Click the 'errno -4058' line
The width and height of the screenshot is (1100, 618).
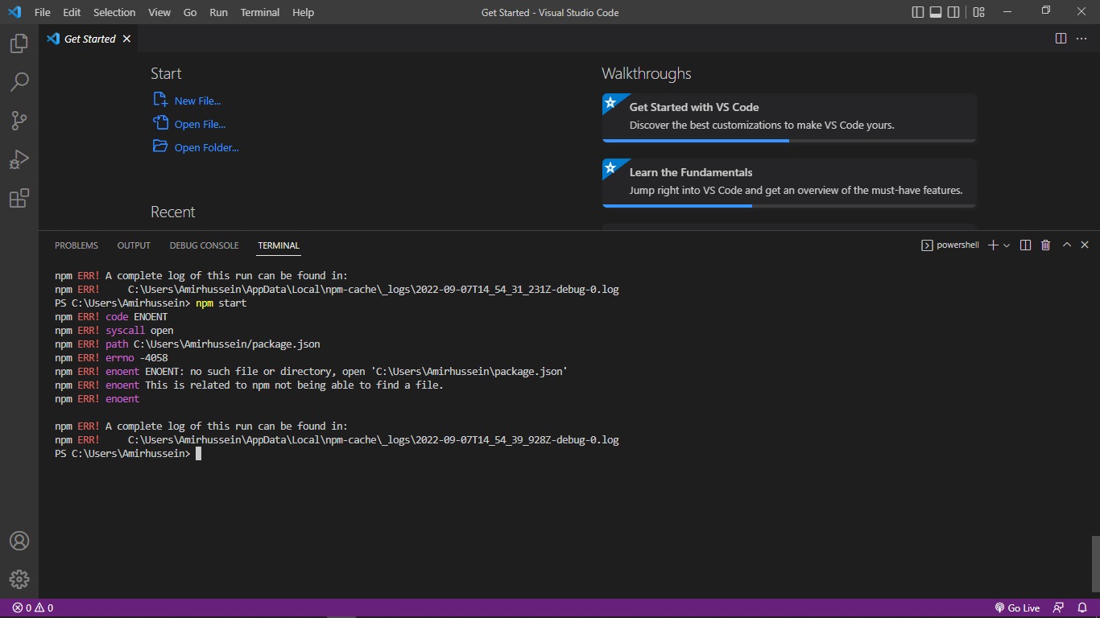coord(111,358)
